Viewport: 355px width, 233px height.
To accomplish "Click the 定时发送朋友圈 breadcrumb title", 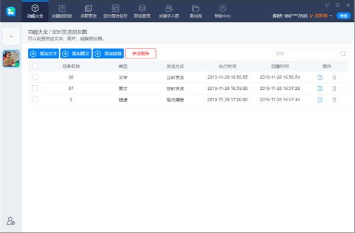I will click(69, 32).
